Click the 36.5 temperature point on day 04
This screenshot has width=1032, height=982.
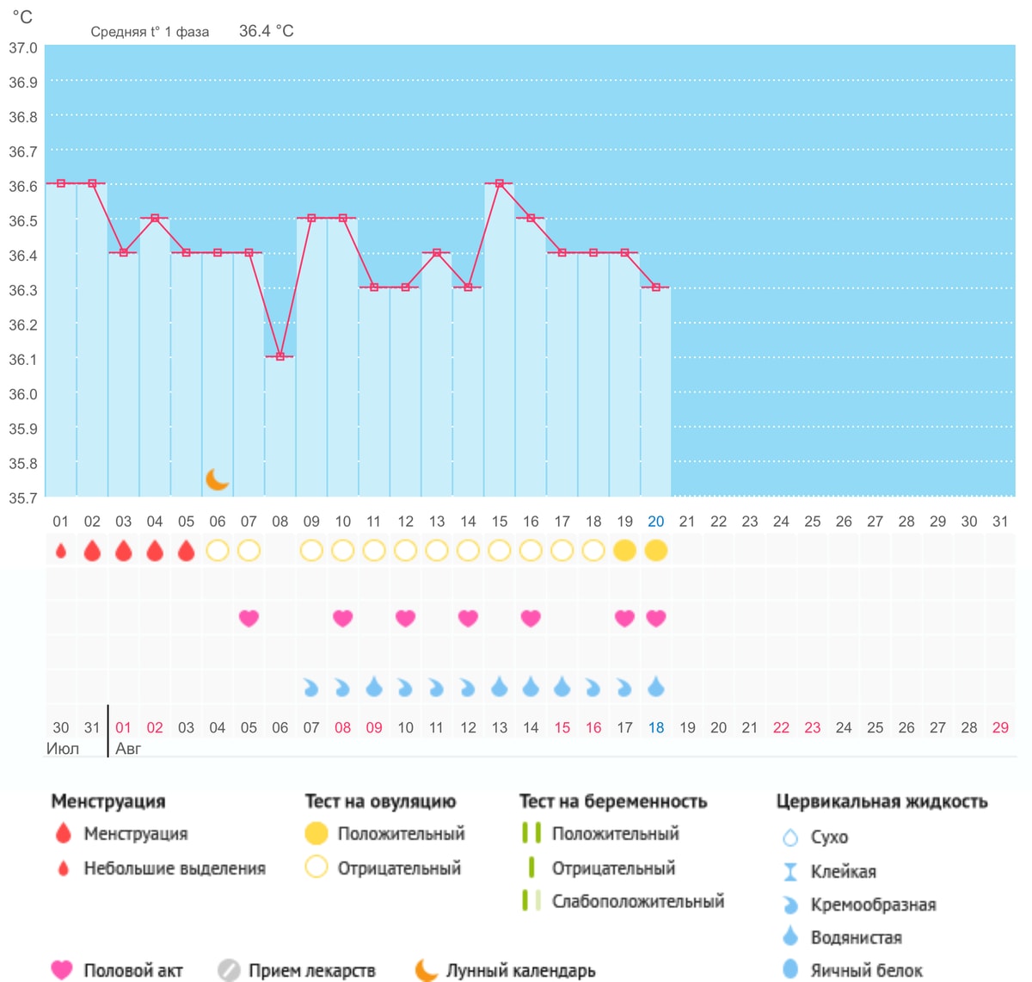[x=155, y=218]
